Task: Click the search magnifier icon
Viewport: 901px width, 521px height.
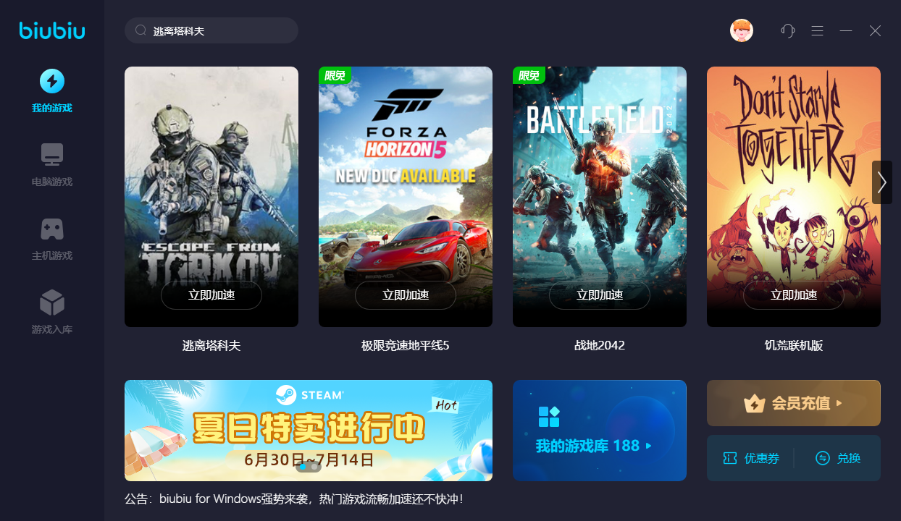Action: point(141,30)
